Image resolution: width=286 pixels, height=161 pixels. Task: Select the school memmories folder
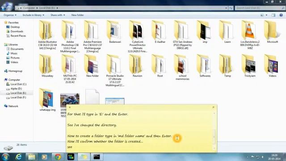coord(182,68)
